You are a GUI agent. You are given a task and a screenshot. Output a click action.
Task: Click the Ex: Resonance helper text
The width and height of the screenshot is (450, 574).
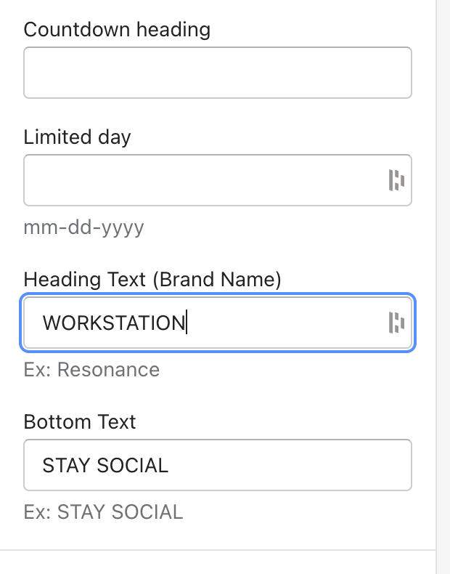point(91,370)
